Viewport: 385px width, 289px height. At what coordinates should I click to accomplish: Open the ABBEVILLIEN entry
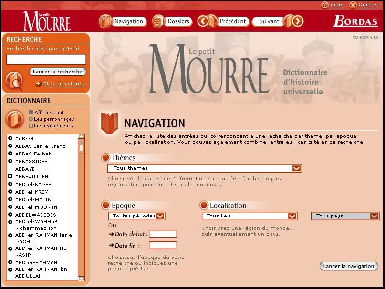[x=31, y=176]
